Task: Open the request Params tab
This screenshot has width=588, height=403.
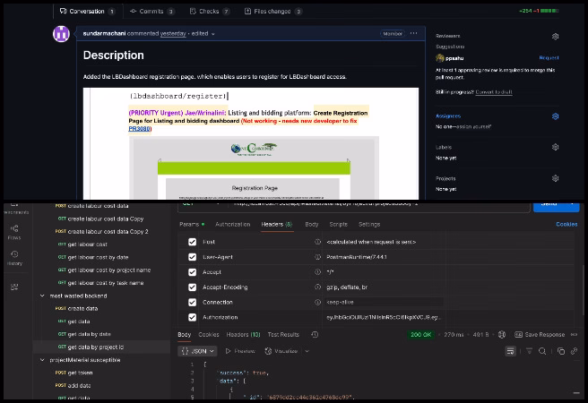Action: (x=192, y=225)
